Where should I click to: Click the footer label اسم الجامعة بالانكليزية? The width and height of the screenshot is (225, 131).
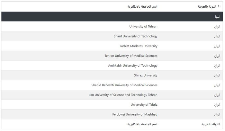click(x=142, y=124)
